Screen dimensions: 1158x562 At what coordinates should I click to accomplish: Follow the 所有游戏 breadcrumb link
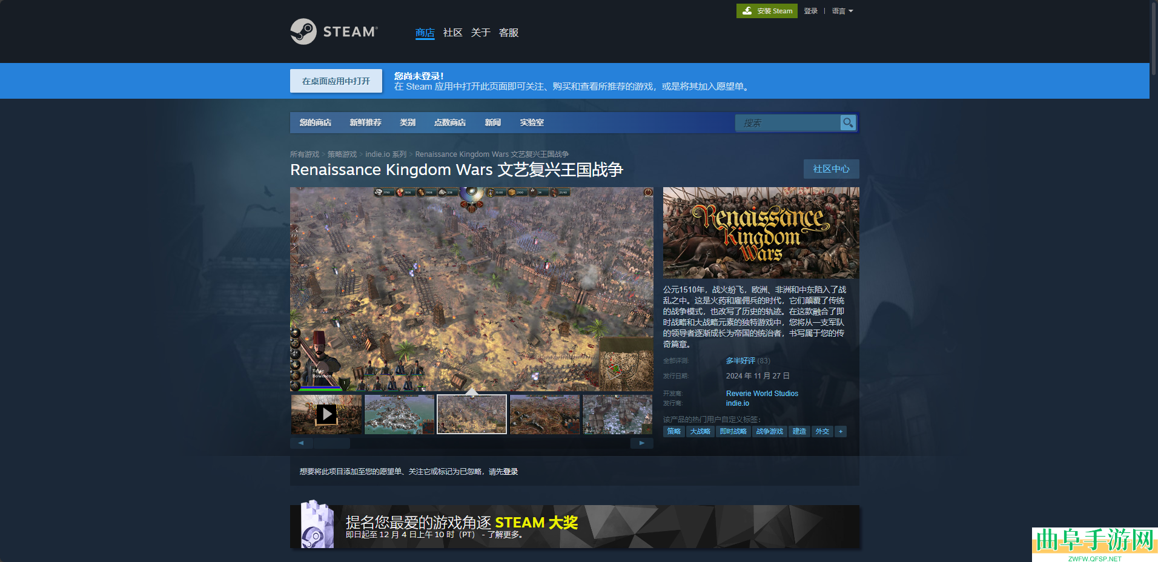(305, 154)
